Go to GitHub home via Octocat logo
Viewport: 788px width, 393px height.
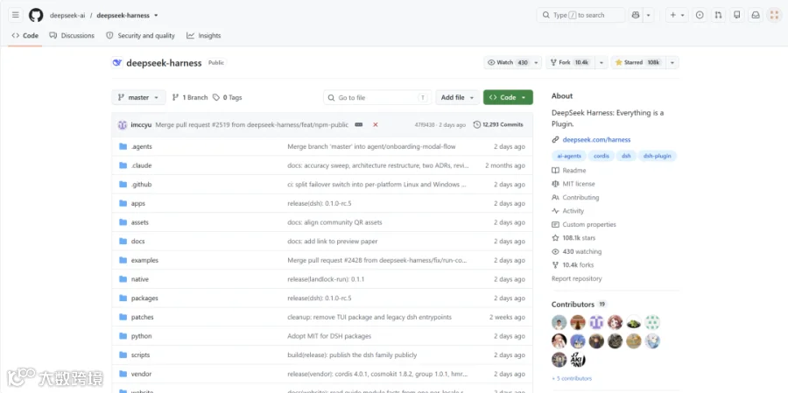[36, 15]
